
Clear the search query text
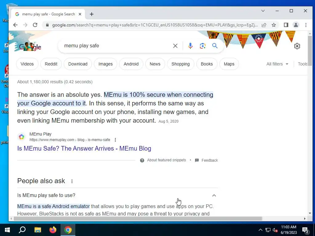(x=175, y=46)
